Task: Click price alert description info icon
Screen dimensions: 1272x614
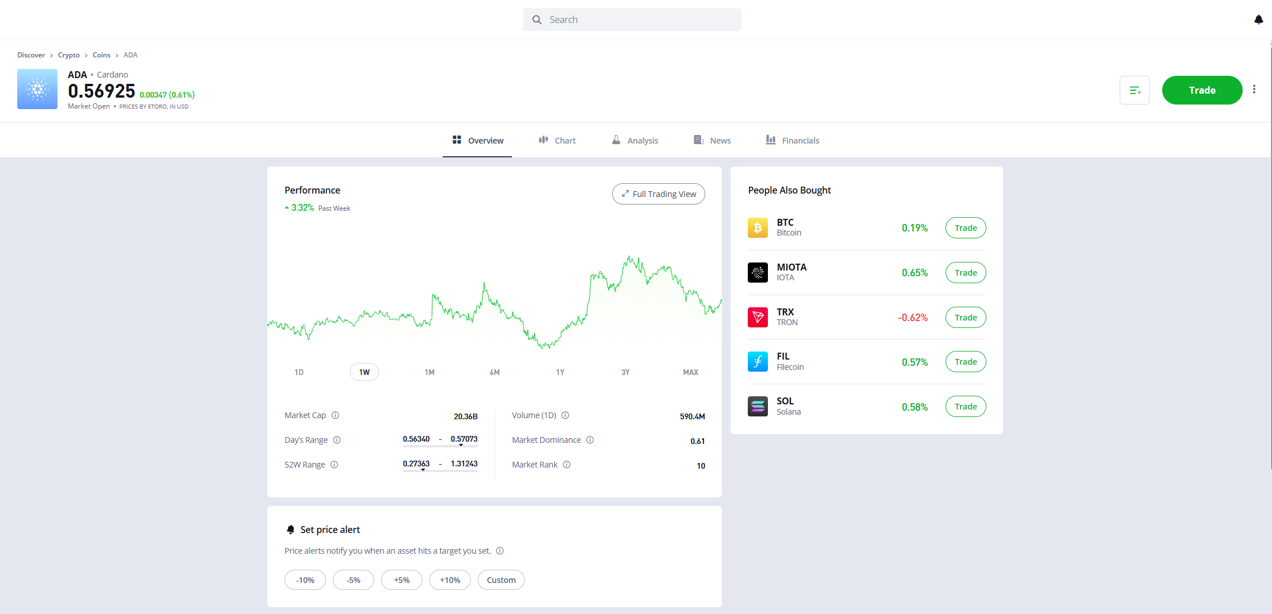Action: pos(499,551)
